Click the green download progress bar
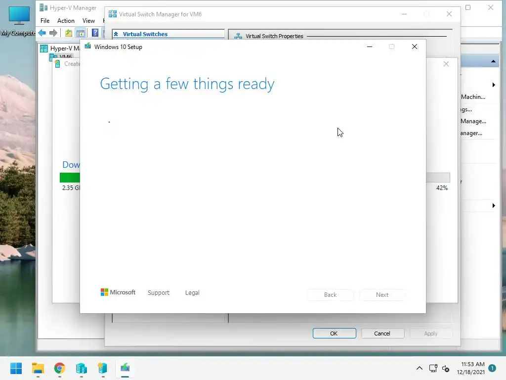Screen dimensions: 506x380 (x=70, y=178)
